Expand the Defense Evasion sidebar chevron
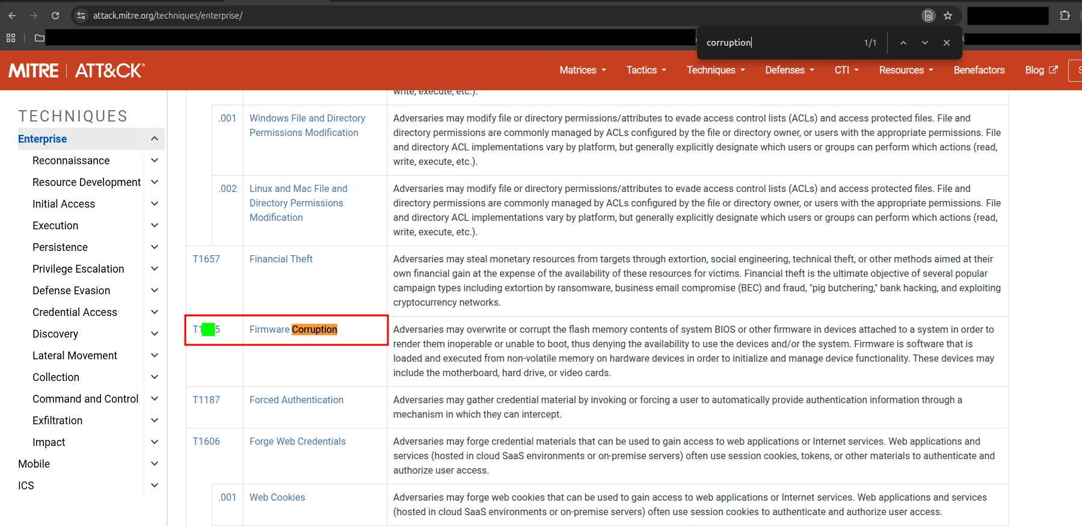Viewport: 1082px width, 526px height. (x=155, y=291)
